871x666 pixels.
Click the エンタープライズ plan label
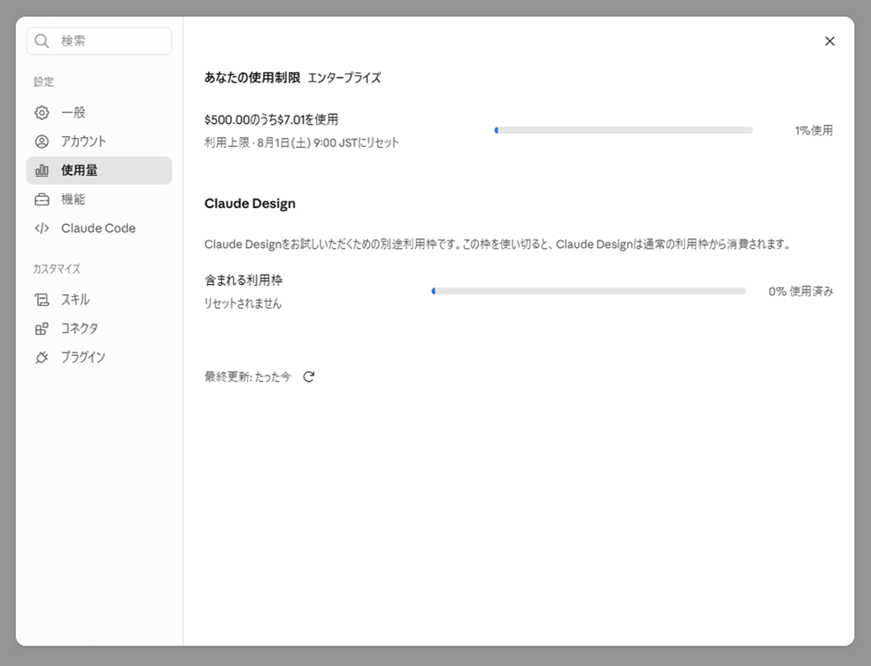344,78
